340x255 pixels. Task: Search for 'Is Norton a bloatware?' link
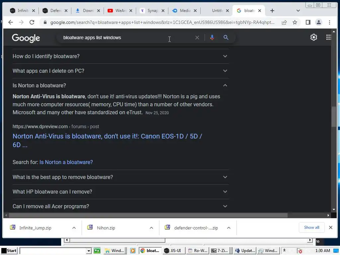tap(66, 162)
